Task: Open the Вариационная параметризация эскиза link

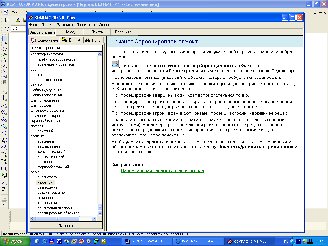Action: pos(162,170)
